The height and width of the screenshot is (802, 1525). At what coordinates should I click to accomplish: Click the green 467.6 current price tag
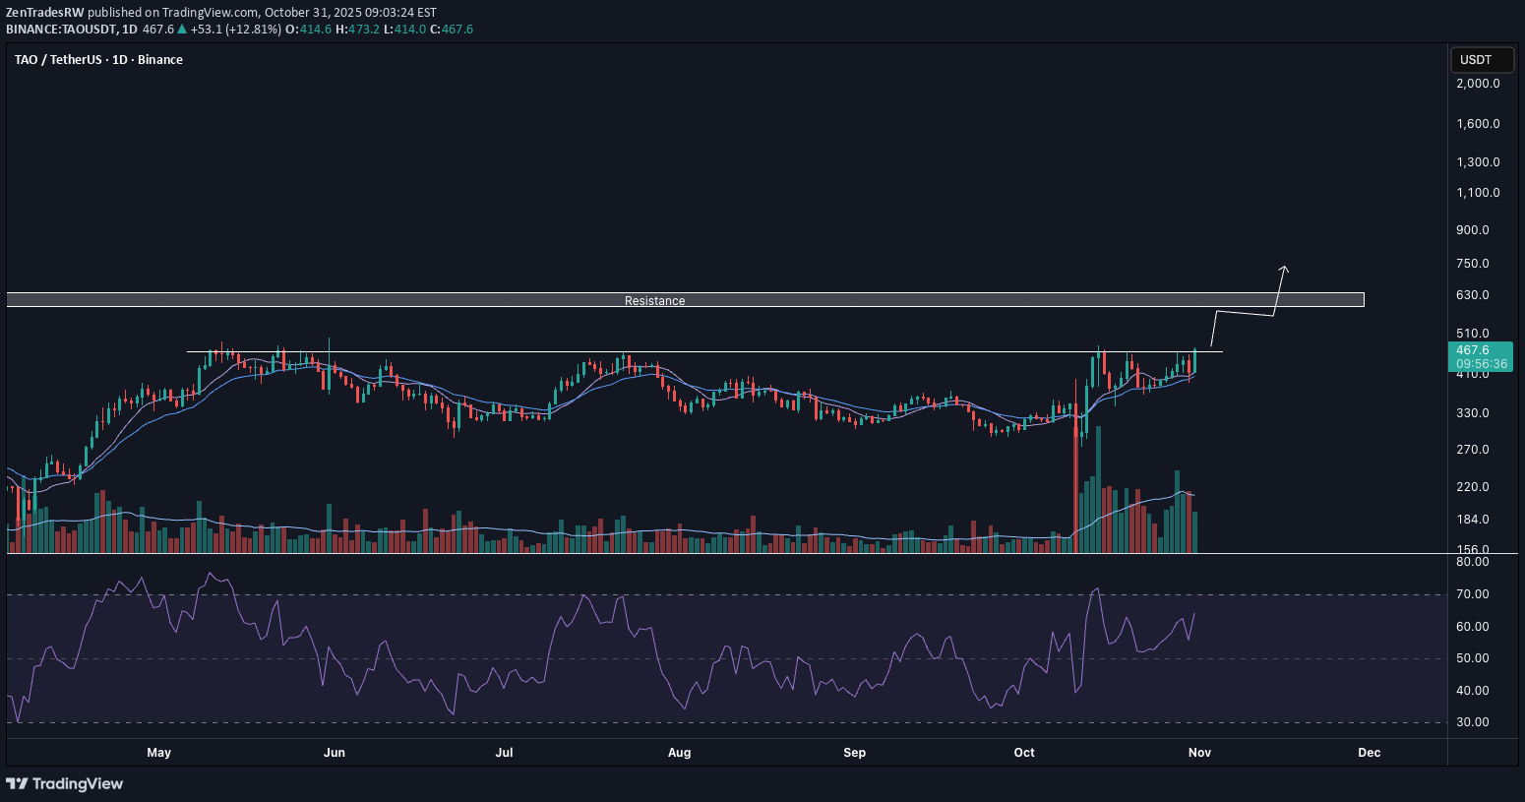pos(1473,350)
